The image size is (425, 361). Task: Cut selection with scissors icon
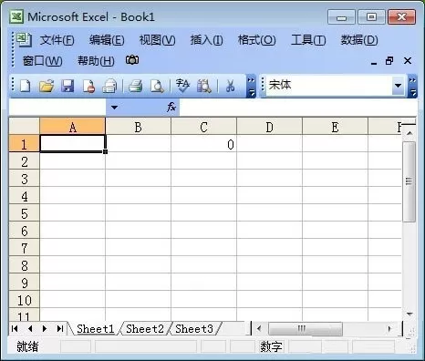230,86
